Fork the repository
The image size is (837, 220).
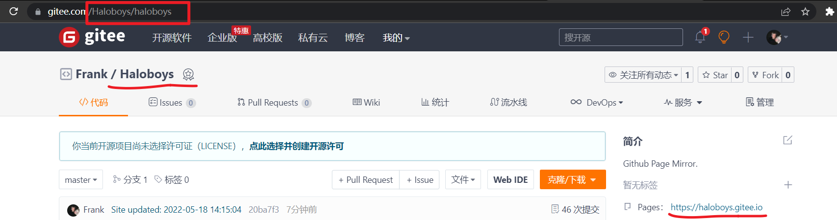[x=765, y=75]
